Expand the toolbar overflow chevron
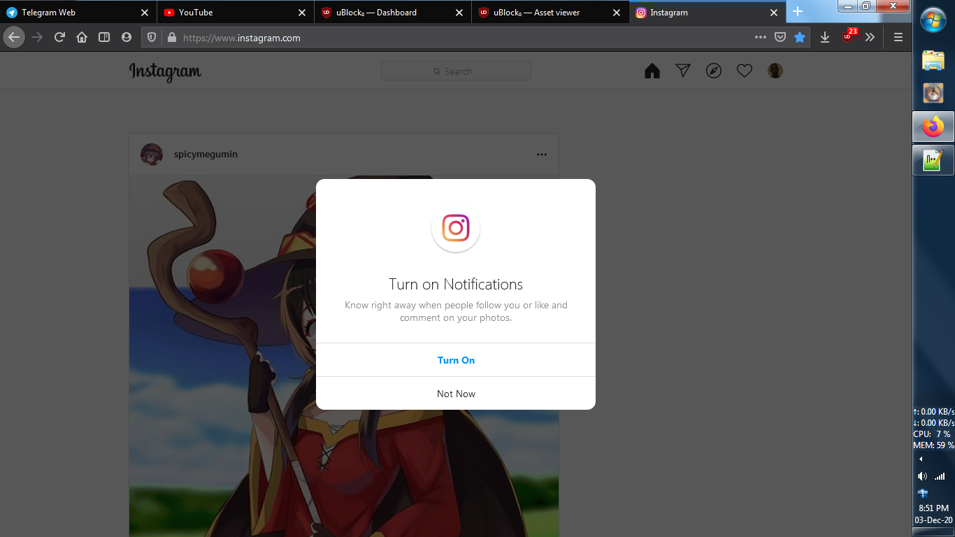 [x=870, y=37]
